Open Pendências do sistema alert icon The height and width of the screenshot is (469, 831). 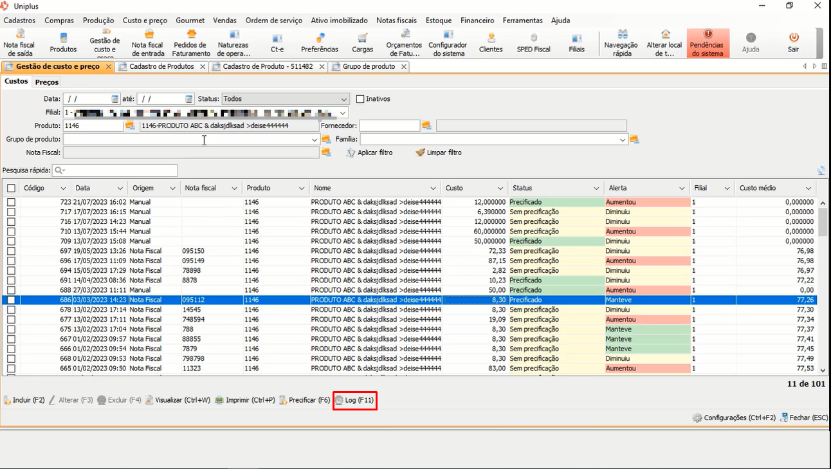click(x=708, y=42)
